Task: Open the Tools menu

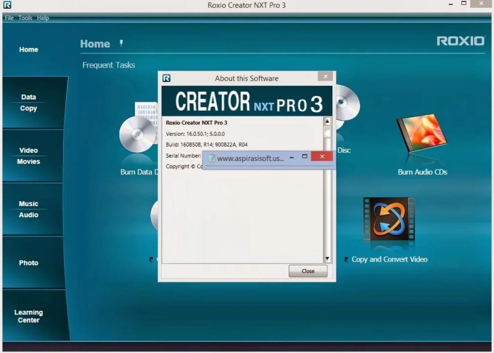Action: click(x=25, y=18)
